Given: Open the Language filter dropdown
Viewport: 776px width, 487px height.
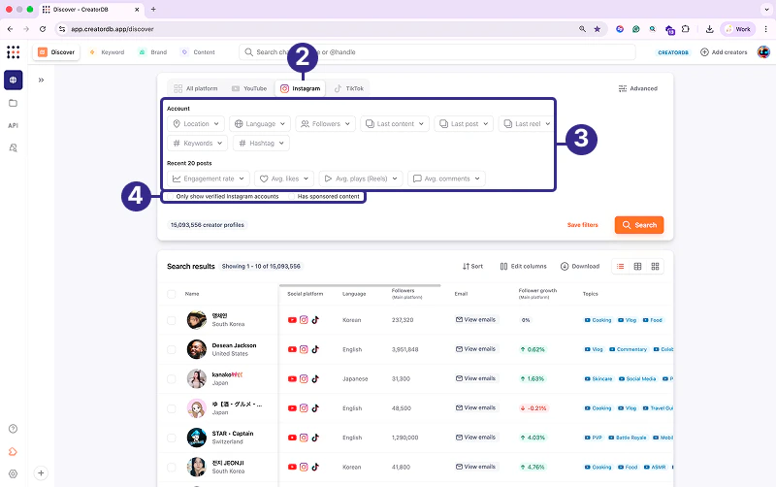Looking at the screenshot, I should point(260,124).
